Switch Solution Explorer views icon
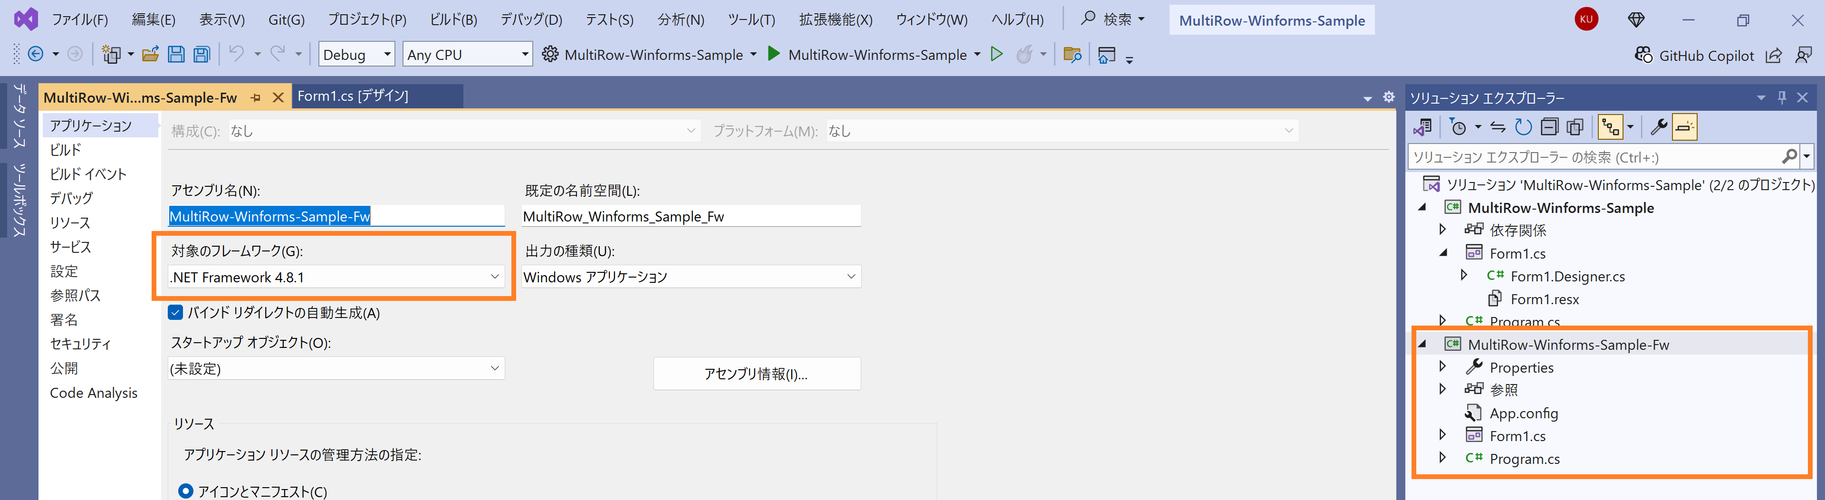This screenshot has width=1825, height=500. pyautogui.click(x=1422, y=127)
